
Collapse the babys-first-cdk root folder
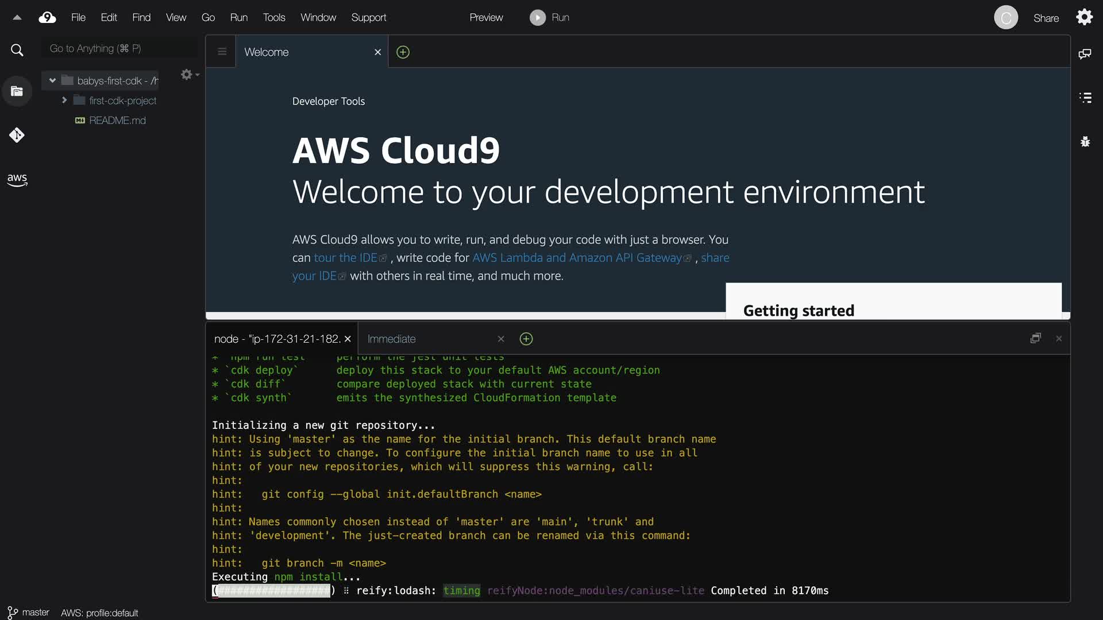click(52, 81)
